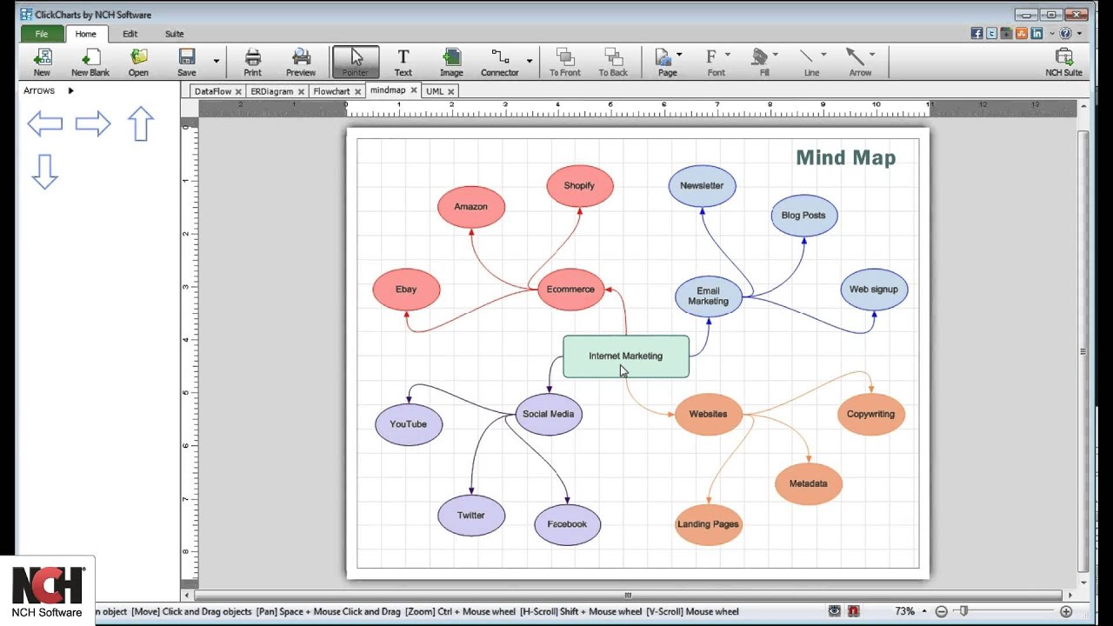The height and width of the screenshot is (626, 1113).
Task: Click the zoom in plus button
Action: (x=1066, y=611)
